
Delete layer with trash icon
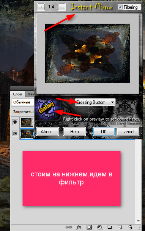pyautogui.click(x=130, y=227)
